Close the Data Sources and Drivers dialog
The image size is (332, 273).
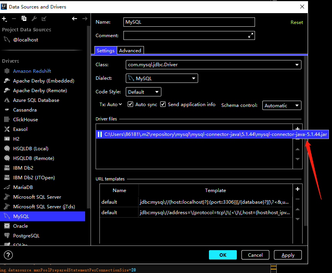302,7
